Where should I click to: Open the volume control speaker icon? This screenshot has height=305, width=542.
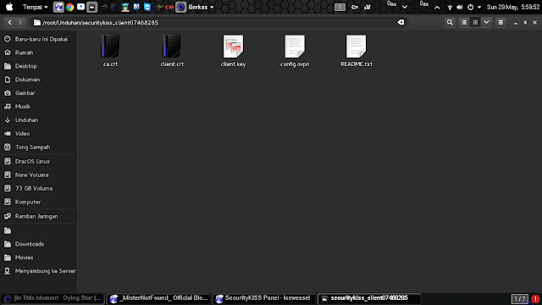460,7
